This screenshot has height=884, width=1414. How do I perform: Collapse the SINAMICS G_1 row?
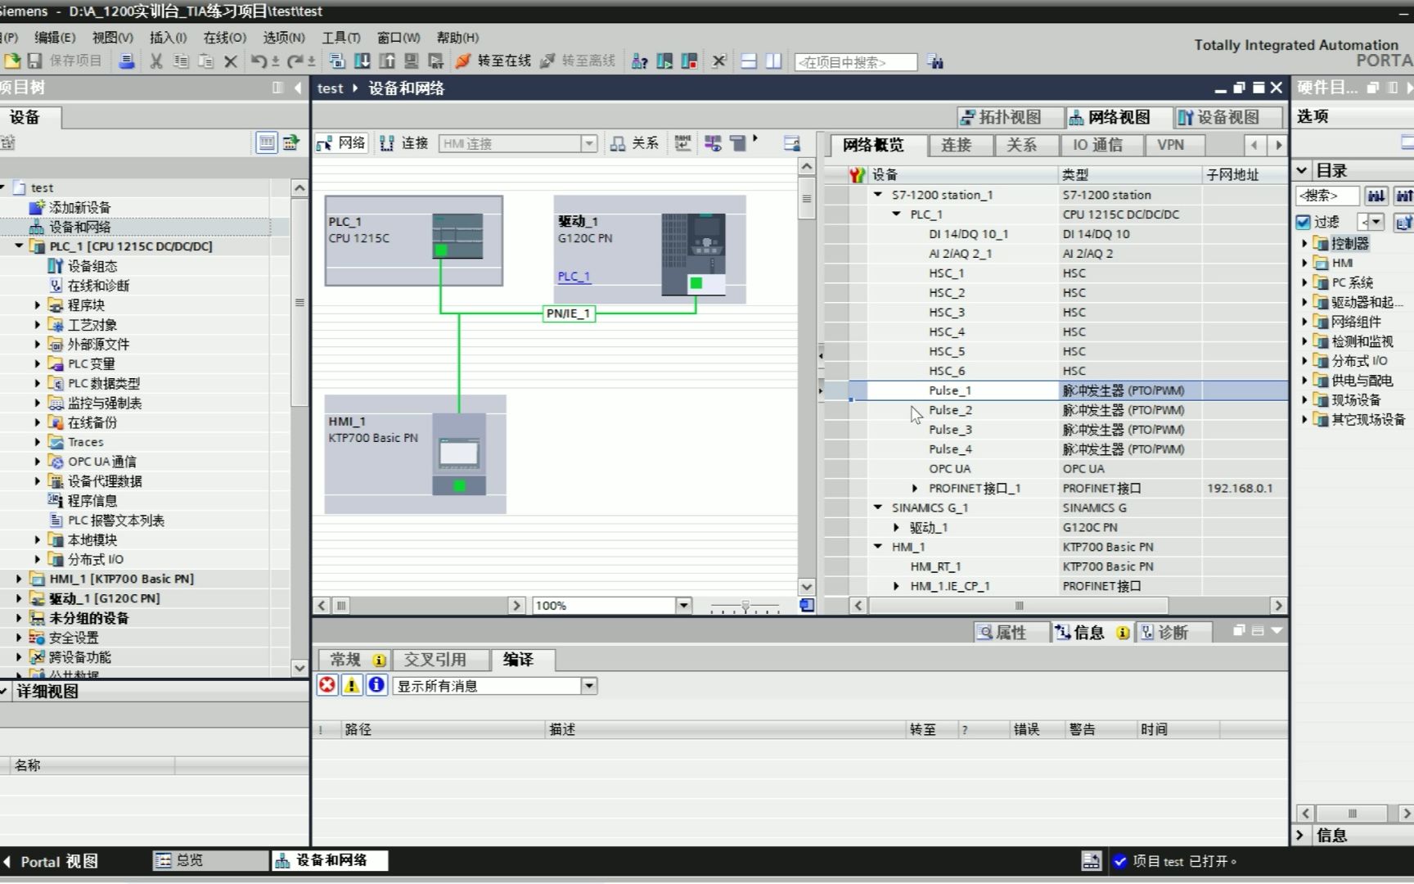[878, 508]
